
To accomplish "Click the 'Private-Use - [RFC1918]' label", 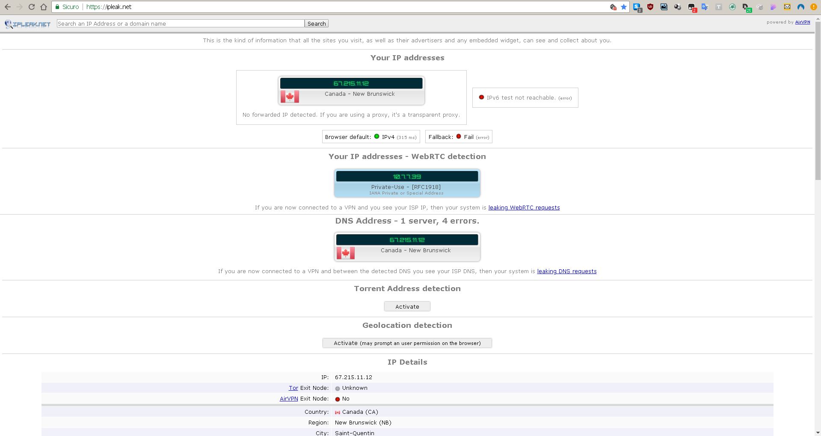I will pyautogui.click(x=406, y=187).
